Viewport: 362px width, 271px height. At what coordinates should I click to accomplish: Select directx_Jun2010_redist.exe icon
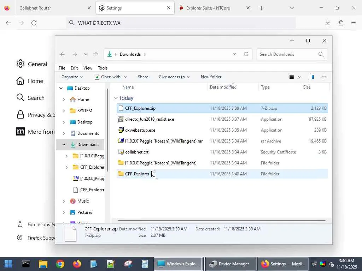tap(121, 119)
